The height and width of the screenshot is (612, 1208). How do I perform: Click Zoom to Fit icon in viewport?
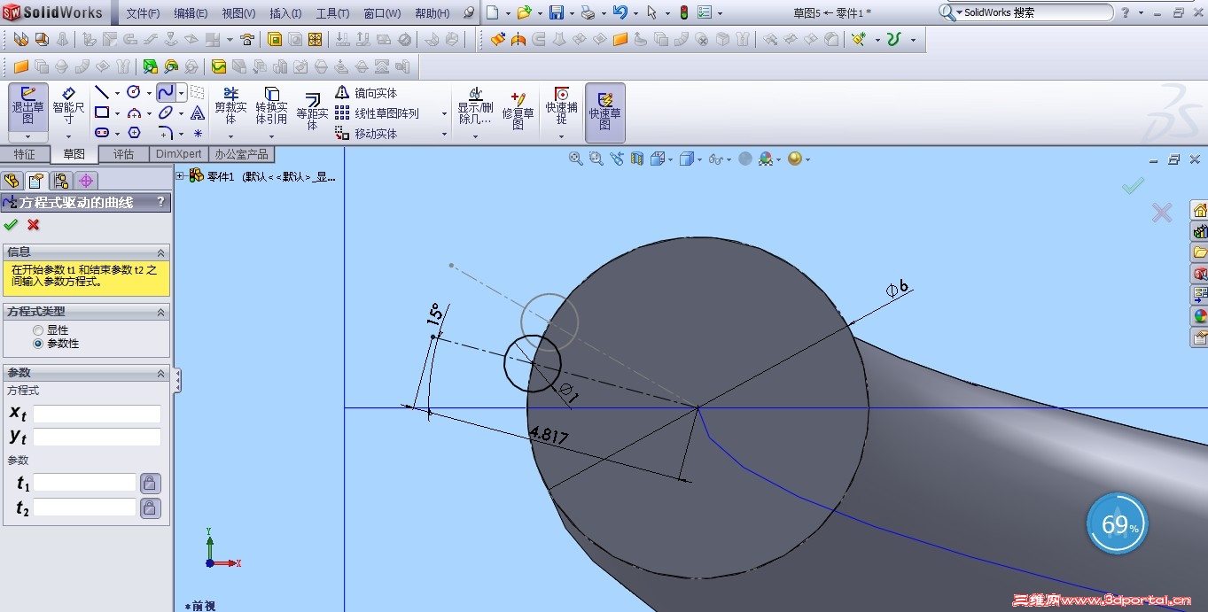[x=575, y=159]
